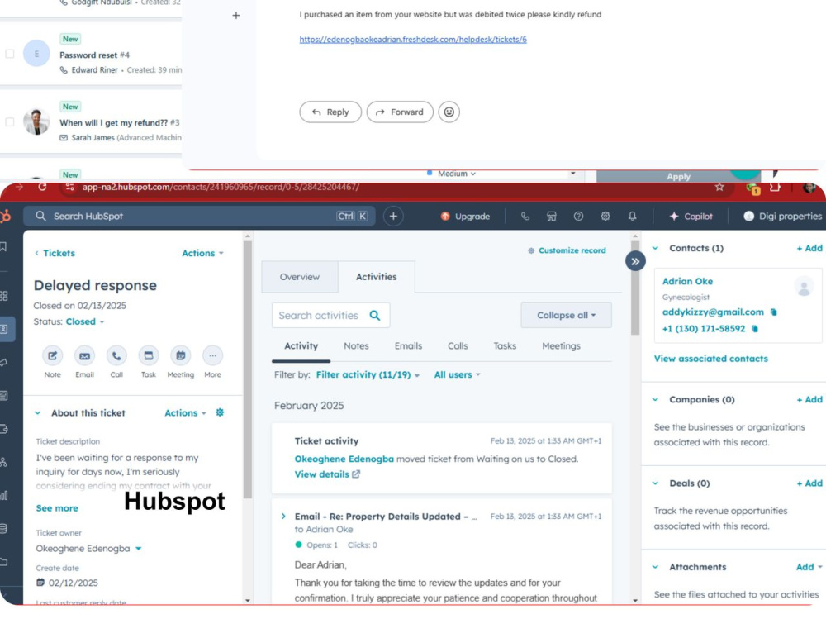Click the browser extensions puzzle icon
826x619 pixels.
tap(775, 187)
